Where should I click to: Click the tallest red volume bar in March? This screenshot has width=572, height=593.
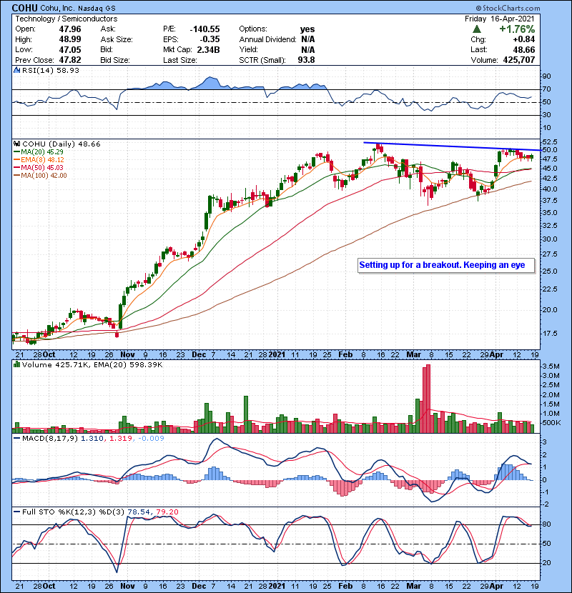[428, 399]
